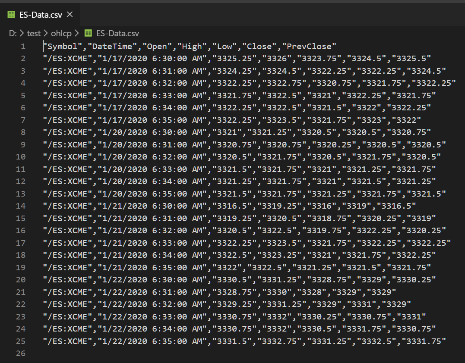Click the "Symbol" header text

(x=62, y=47)
